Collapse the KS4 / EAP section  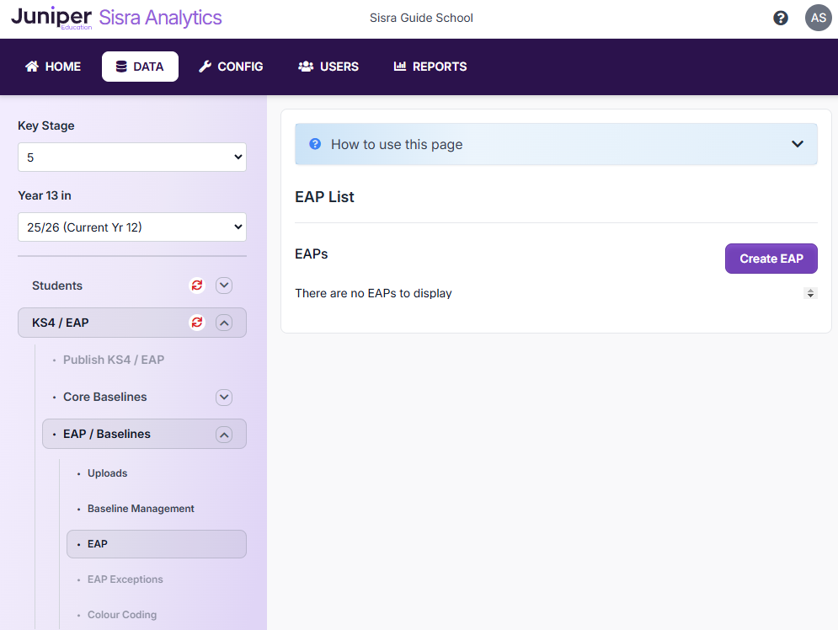(x=223, y=323)
